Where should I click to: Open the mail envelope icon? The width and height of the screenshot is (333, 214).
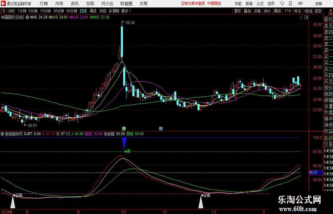[x=300, y=4]
